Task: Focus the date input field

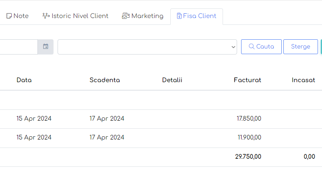Action: [x=18, y=47]
